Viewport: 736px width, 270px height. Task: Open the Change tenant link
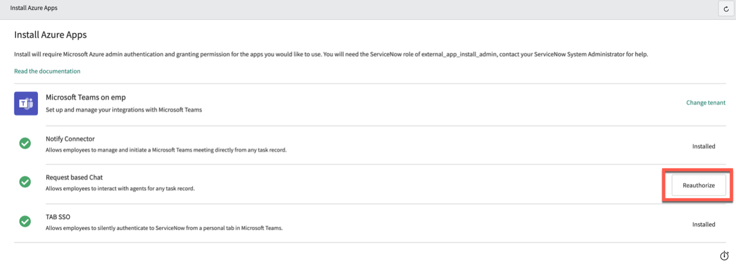pyautogui.click(x=705, y=103)
